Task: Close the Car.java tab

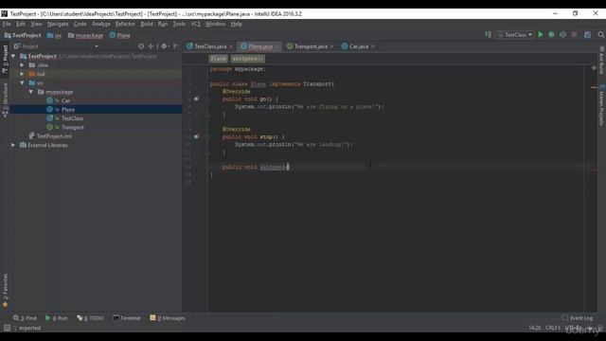Action: 372,46
